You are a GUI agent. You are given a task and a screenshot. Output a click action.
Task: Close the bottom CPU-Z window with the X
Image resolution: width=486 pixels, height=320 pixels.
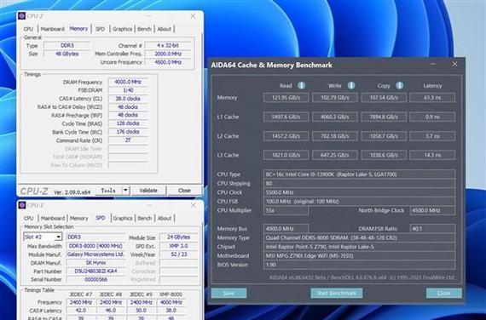(x=193, y=205)
